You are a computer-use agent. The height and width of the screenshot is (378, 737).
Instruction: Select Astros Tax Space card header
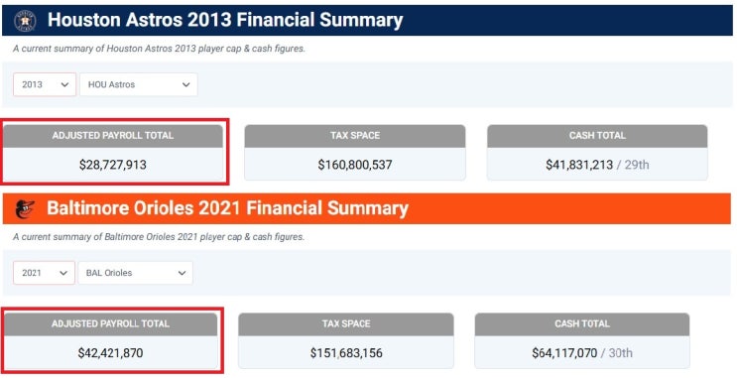click(355, 136)
